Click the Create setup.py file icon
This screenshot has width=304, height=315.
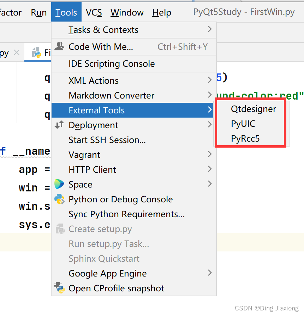(60, 229)
